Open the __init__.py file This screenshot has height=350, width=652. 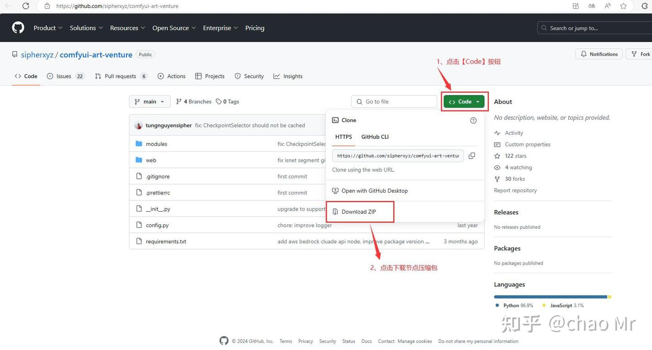coord(158,209)
